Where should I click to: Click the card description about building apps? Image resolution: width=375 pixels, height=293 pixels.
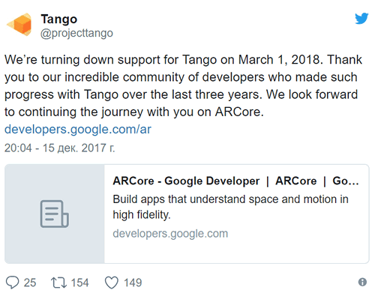[x=230, y=207]
